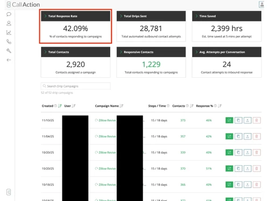Copy the campaign with 370 contacts
Viewport: 269px width, 201px height.
(x=238, y=168)
